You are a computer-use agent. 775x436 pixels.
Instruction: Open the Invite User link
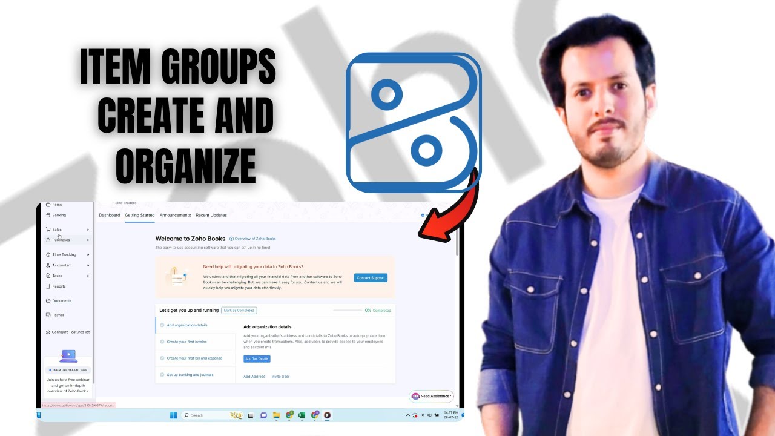(280, 377)
